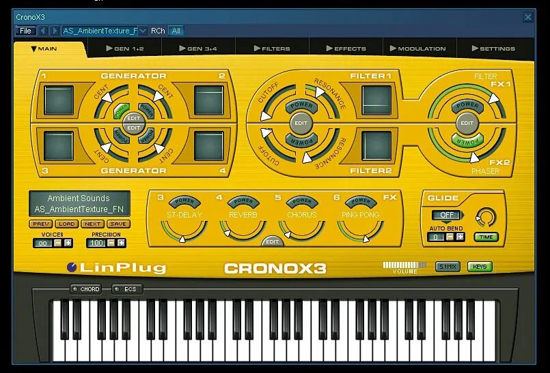Adjust Filter 2 resonance pointer

307,158
